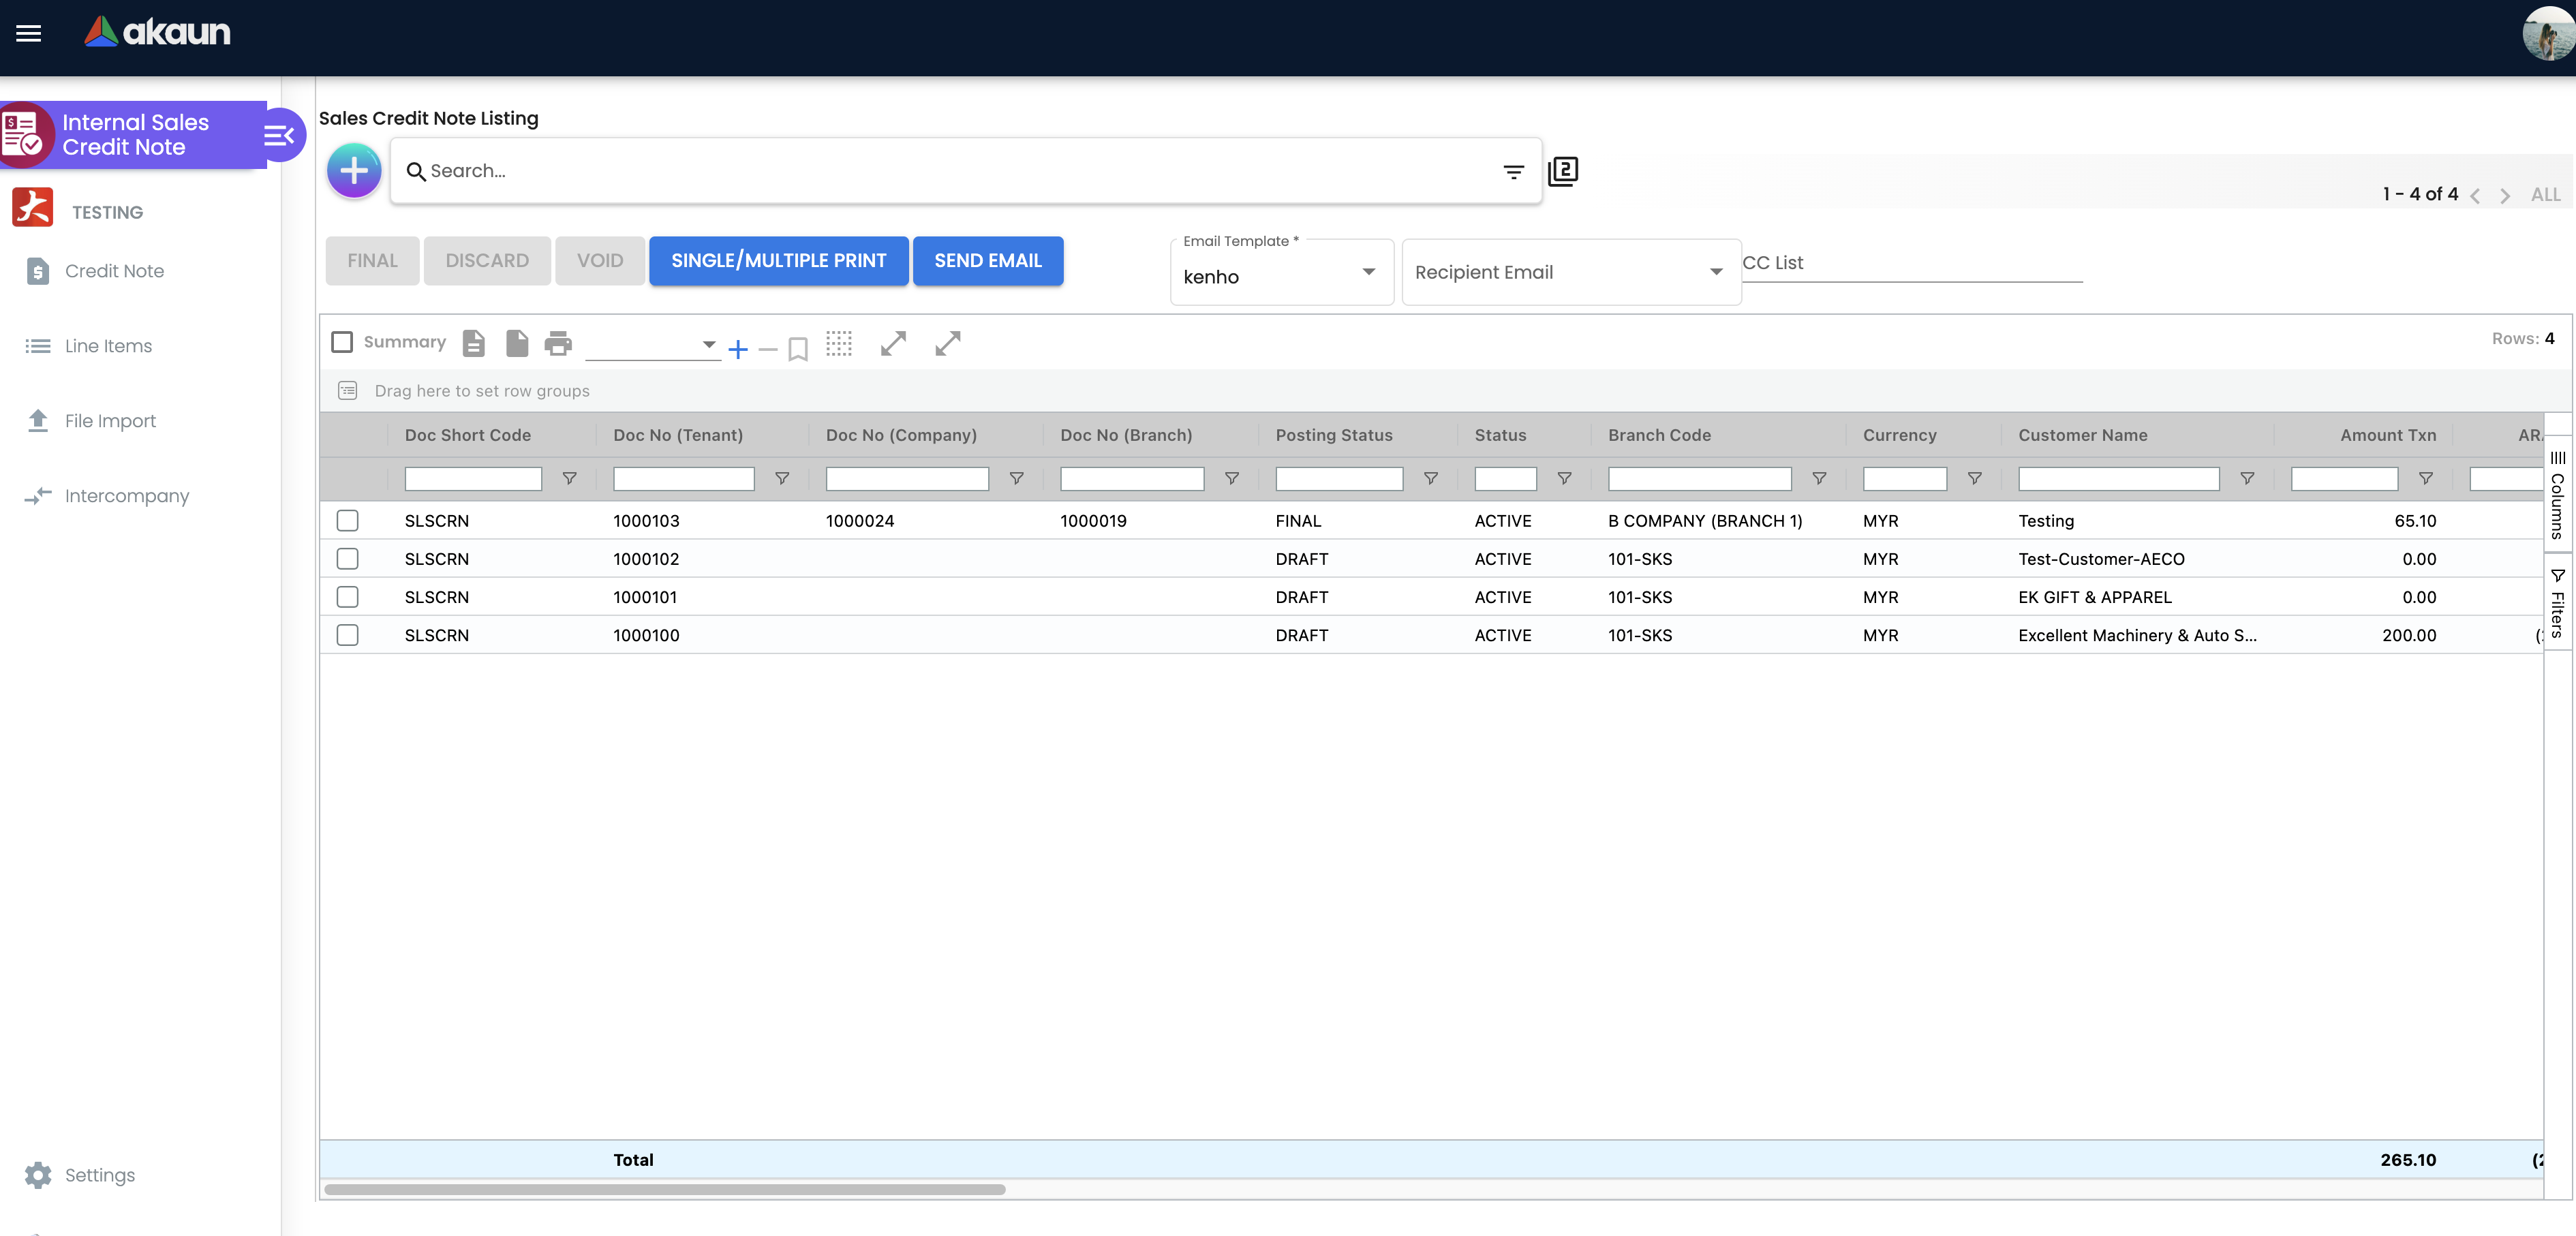The width and height of the screenshot is (2576, 1236).
Task: Open Posting Status filter funnel
Action: pyautogui.click(x=1431, y=479)
